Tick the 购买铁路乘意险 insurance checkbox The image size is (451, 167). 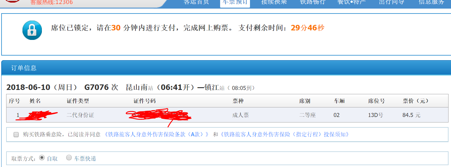point(16,134)
